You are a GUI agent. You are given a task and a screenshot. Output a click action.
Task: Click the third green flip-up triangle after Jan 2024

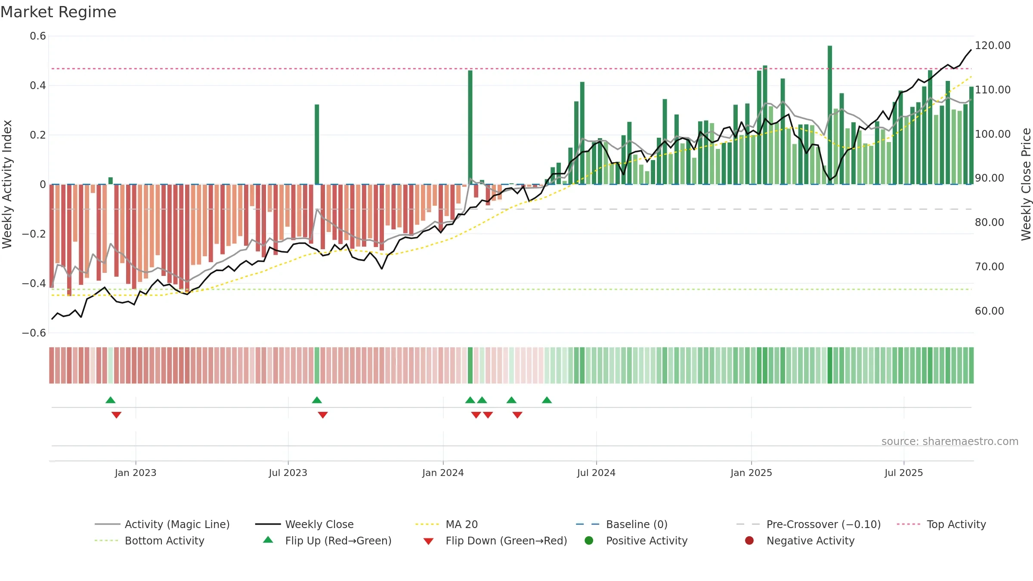click(511, 400)
